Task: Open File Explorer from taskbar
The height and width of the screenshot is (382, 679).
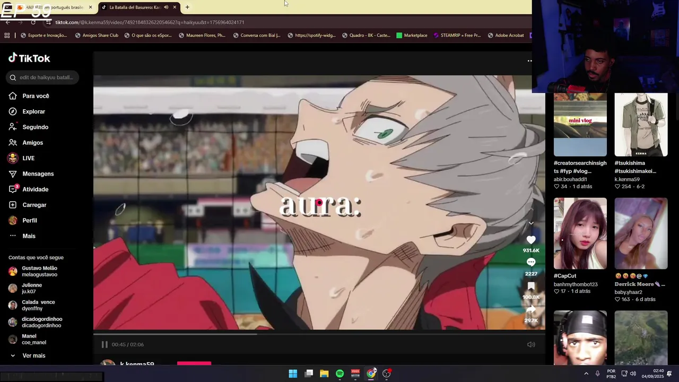Action: (324, 374)
